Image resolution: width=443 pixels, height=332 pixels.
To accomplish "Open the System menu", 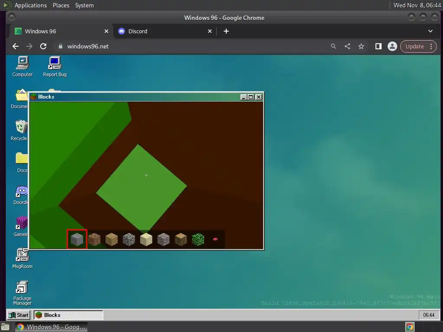I will pyautogui.click(x=84, y=5).
